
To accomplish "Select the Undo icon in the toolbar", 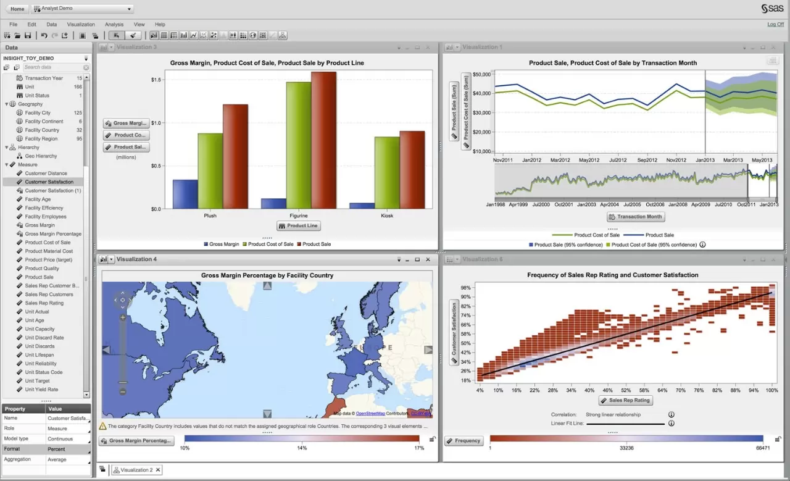I will 44,36.
